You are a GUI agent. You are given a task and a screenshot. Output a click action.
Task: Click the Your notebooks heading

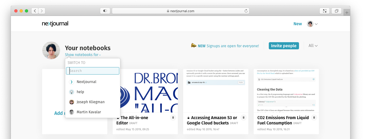click(88, 48)
